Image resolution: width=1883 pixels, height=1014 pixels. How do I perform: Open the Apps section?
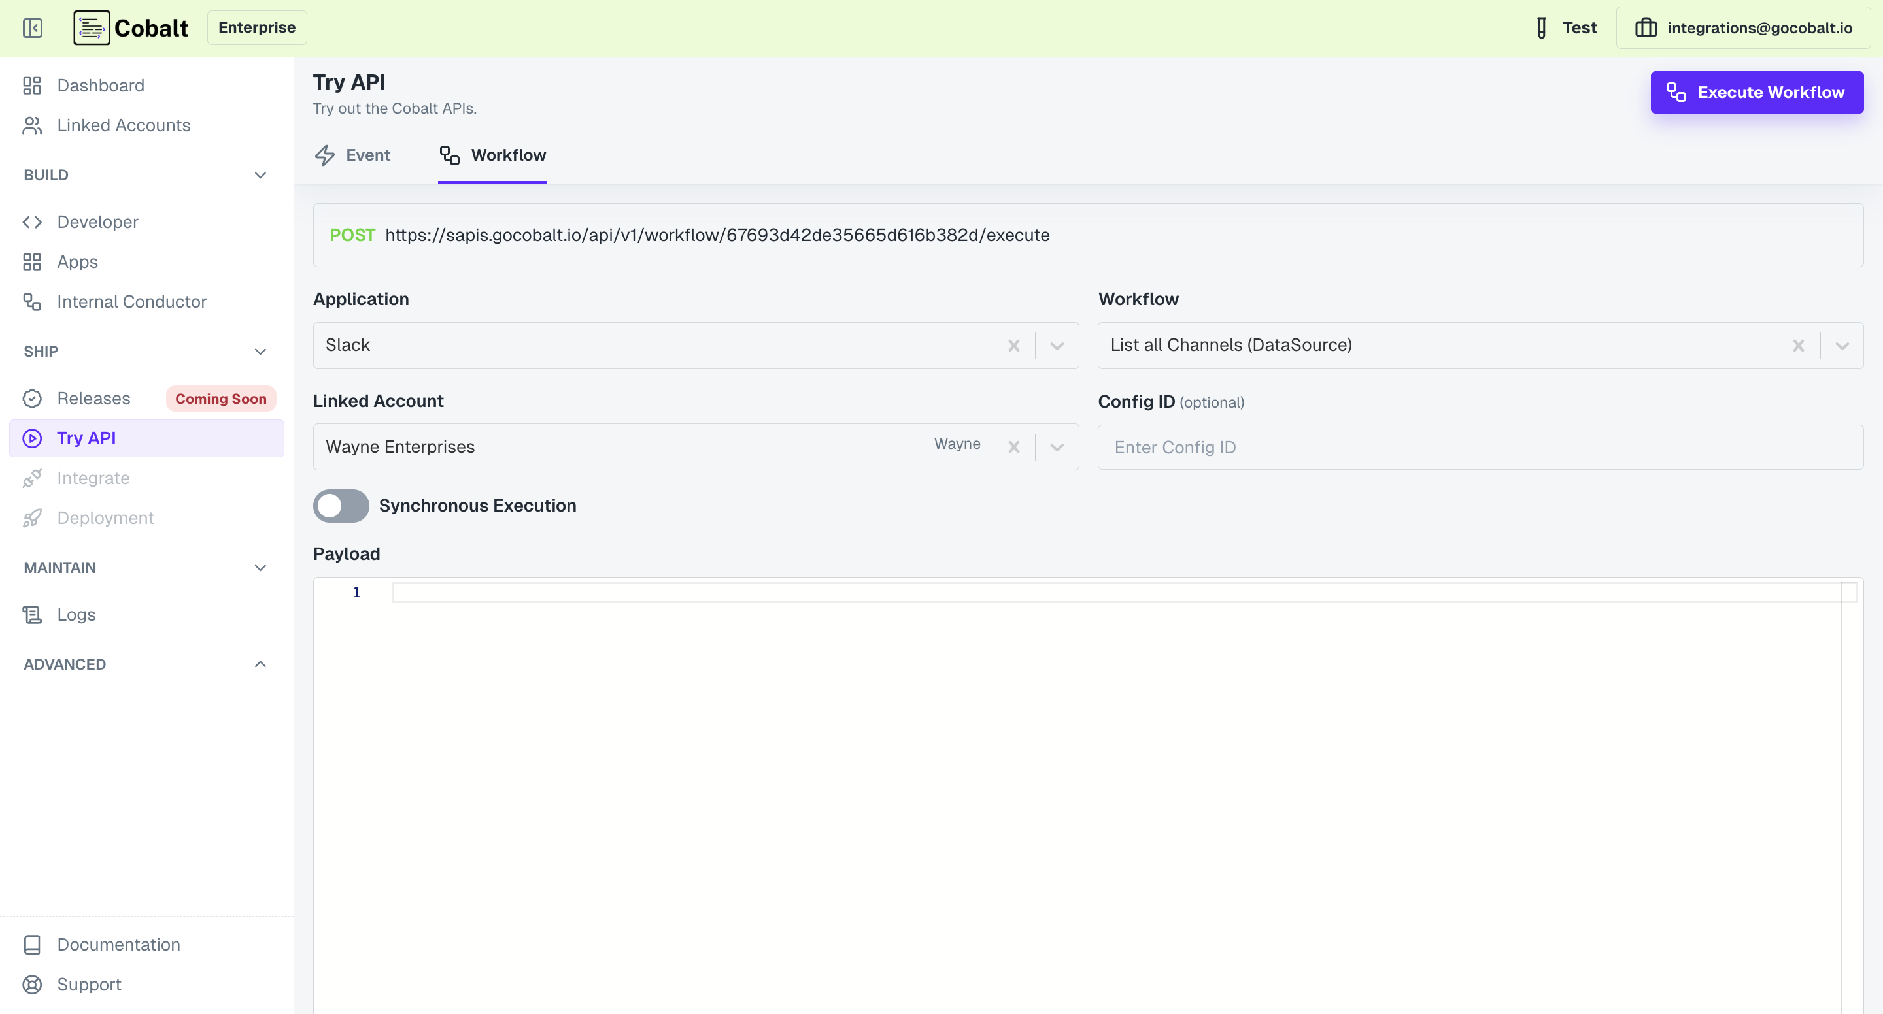78,261
